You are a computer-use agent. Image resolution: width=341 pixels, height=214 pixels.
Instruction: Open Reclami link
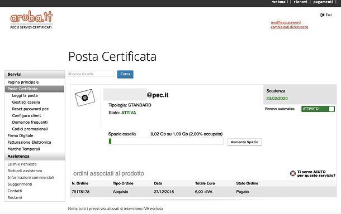[x=15, y=197]
